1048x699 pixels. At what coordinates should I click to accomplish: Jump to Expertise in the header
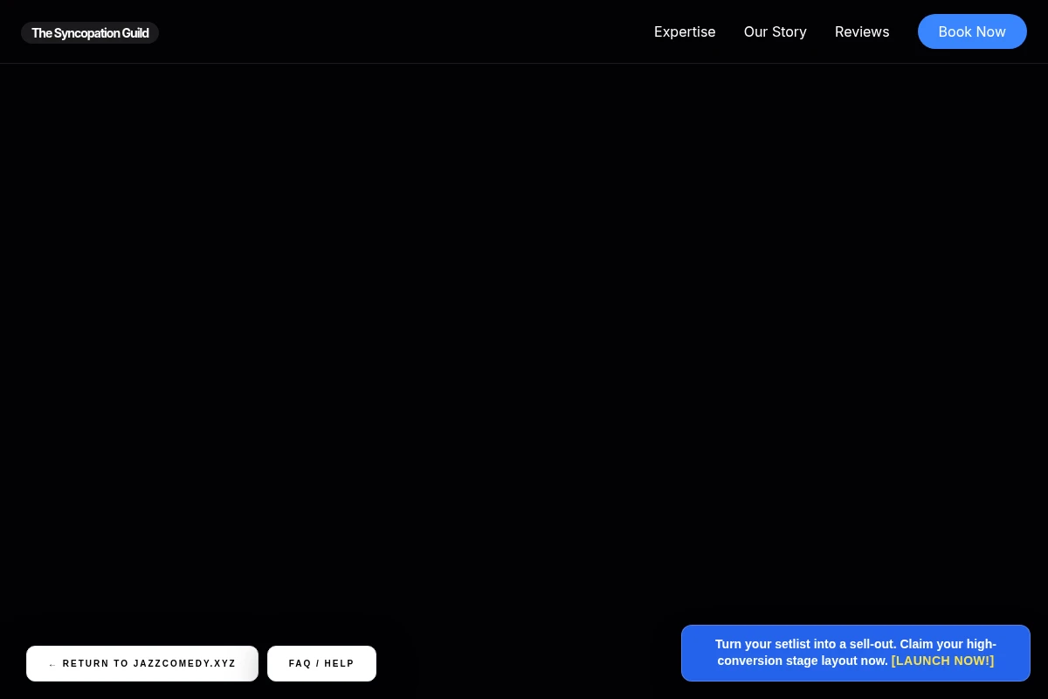(x=685, y=31)
